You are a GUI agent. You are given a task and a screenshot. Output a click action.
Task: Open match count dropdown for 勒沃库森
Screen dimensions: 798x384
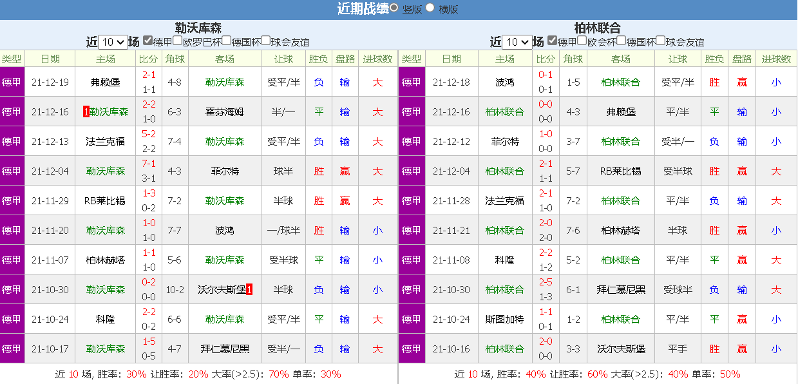(113, 43)
